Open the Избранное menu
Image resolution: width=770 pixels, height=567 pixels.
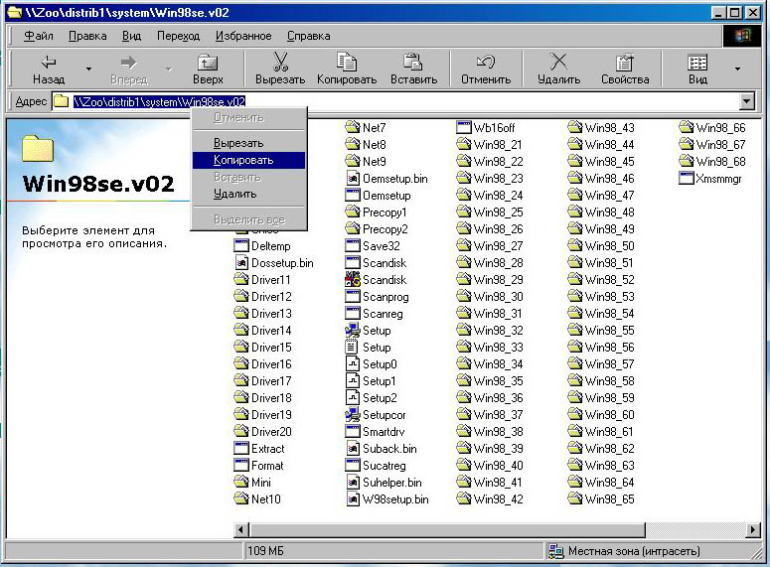243,36
